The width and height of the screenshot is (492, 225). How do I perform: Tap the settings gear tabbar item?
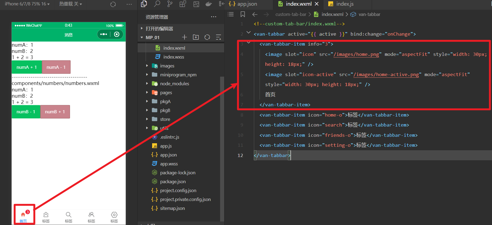[x=114, y=217]
